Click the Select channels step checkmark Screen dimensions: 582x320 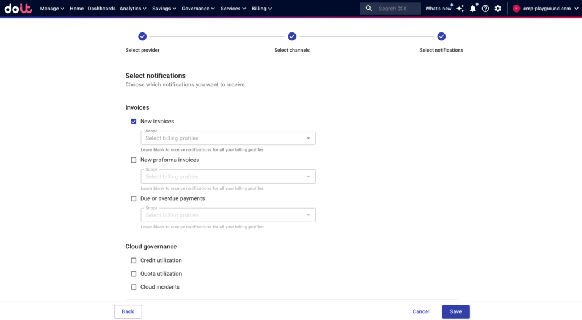(292, 36)
